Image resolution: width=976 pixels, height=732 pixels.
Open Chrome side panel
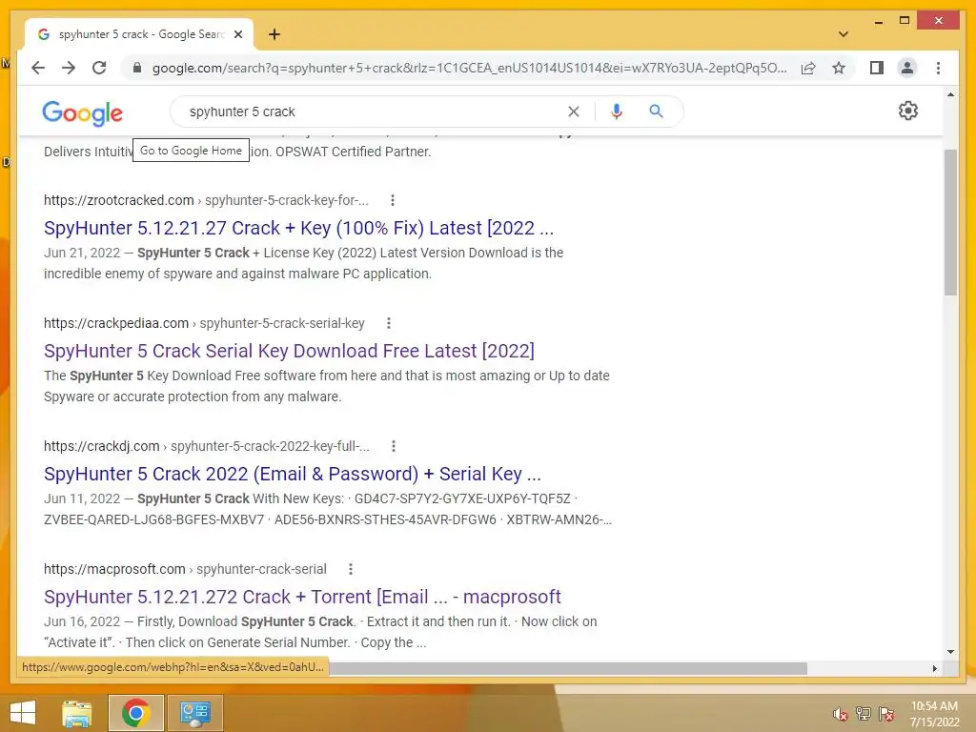tap(877, 68)
